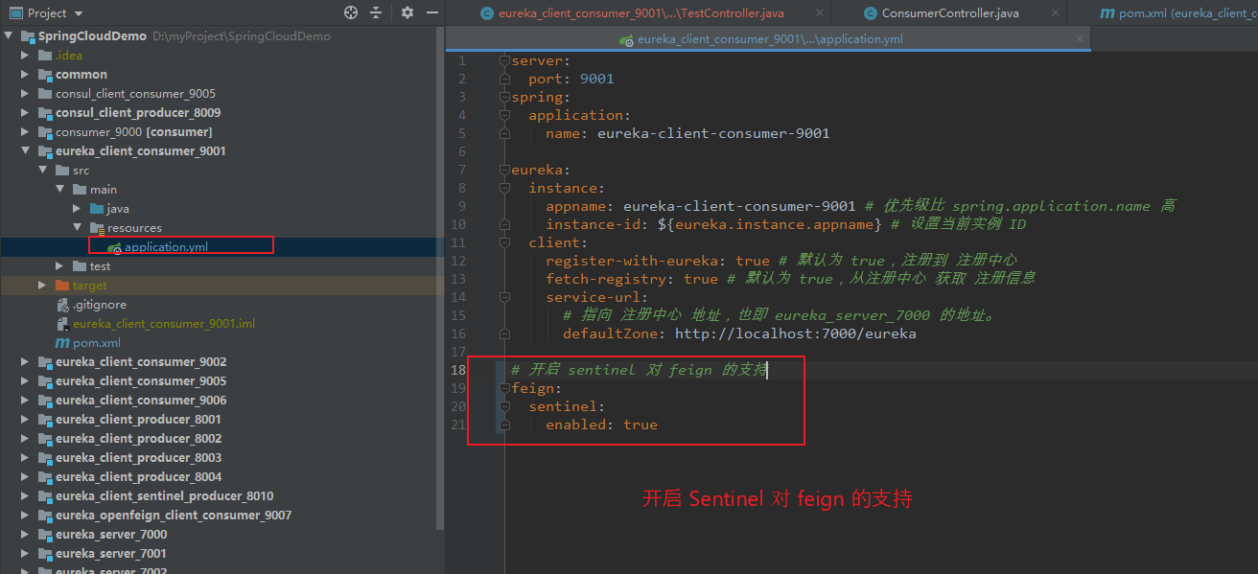1258x574 pixels.
Task: Close the application.yml editor tab
Action: 1081,39
